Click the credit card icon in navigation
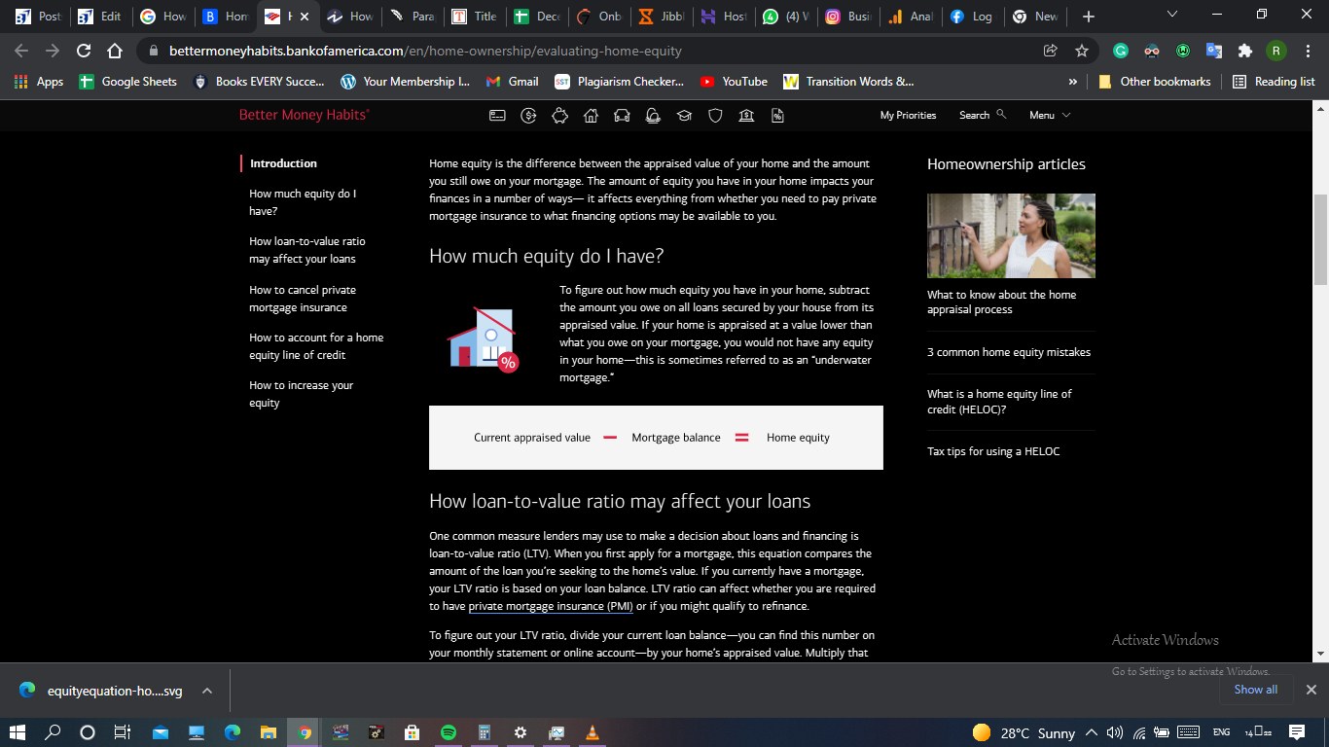This screenshot has height=747, width=1329. click(x=497, y=116)
